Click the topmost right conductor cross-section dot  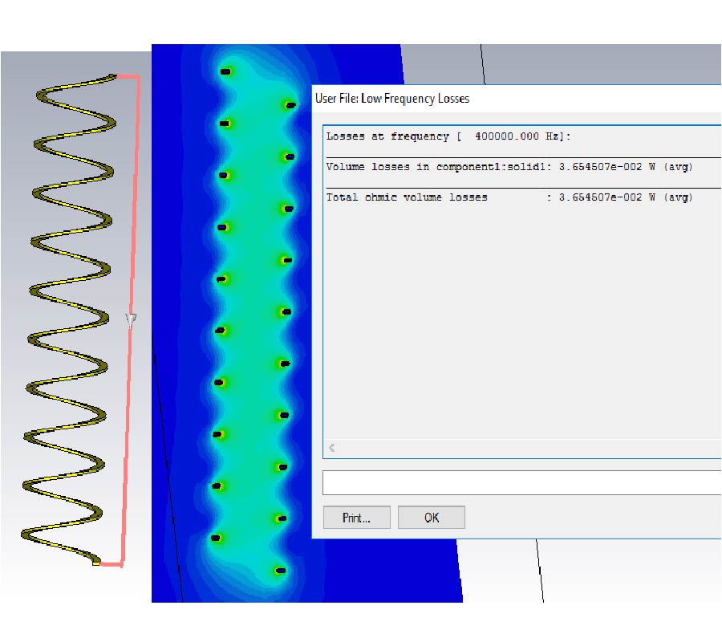(290, 105)
